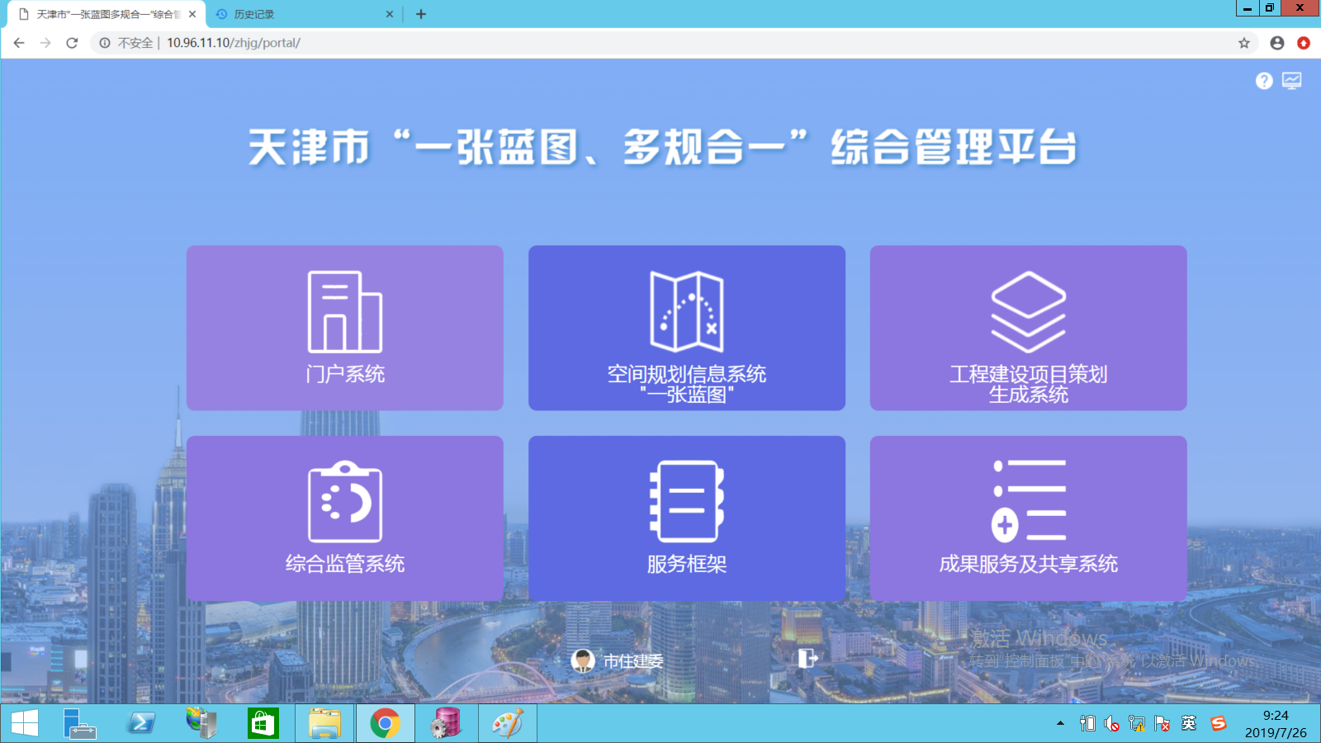1321x743 pixels.
Task: Expand hidden system tray icons
Action: (1060, 724)
